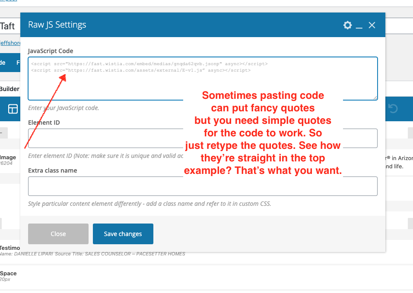Close the Raw JS Settings dialog with X
The width and height of the screenshot is (413, 293).
[372, 25]
